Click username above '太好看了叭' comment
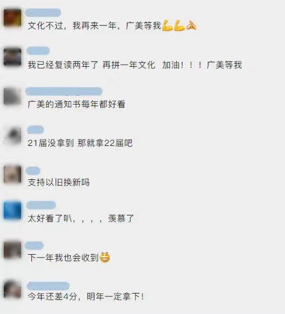The height and width of the screenshot is (314, 285). [x=41, y=205]
